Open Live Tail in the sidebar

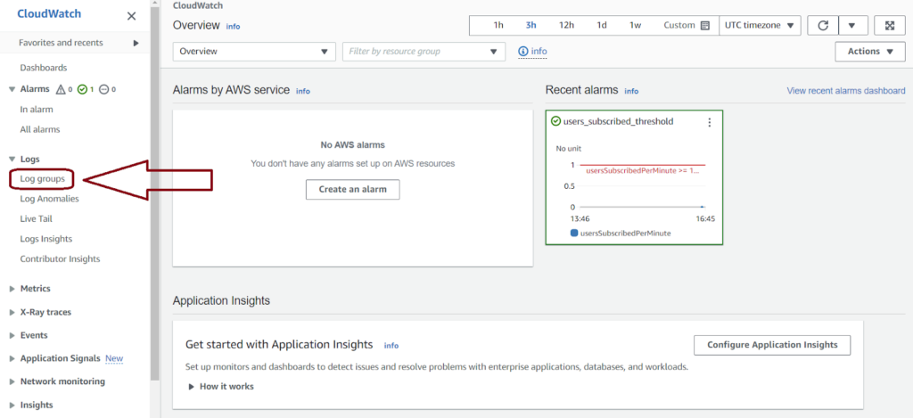click(36, 219)
